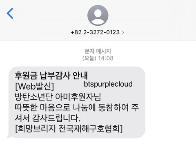Tap the (오늘) date text
Viewport: 196px width, 166px height.
pyautogui.click(x=89, y=58)
